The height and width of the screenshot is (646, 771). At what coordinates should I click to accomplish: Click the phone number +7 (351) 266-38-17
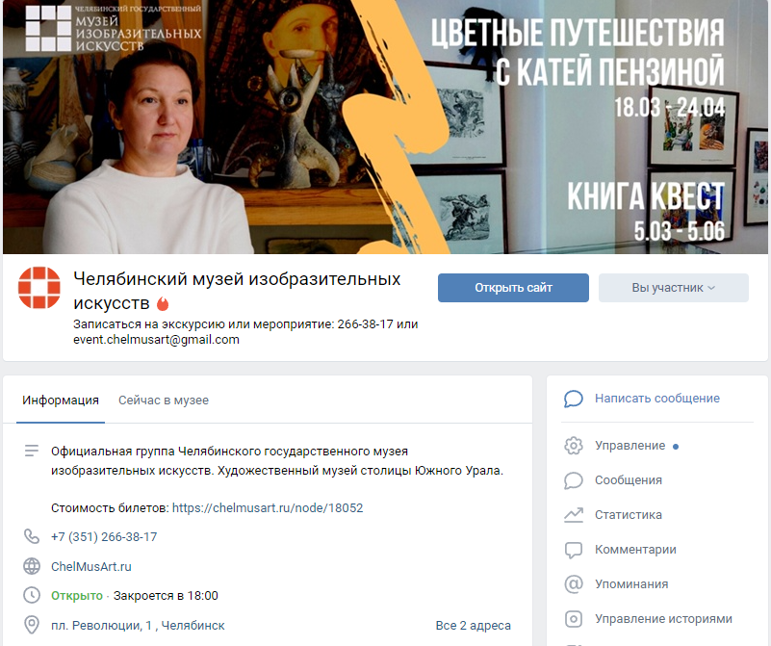point(104,537)
